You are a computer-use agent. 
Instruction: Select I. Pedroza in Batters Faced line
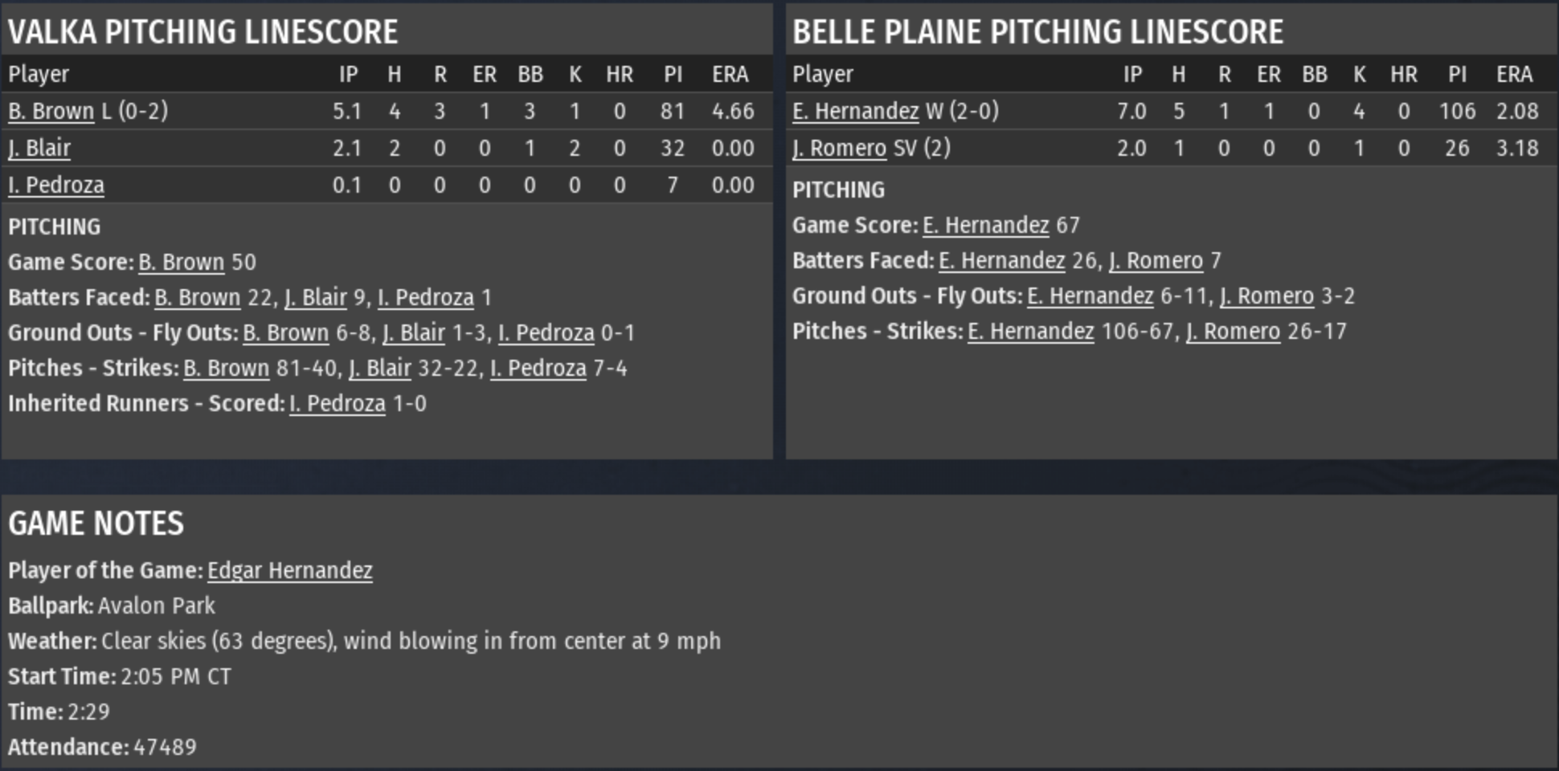pos(426,297)
